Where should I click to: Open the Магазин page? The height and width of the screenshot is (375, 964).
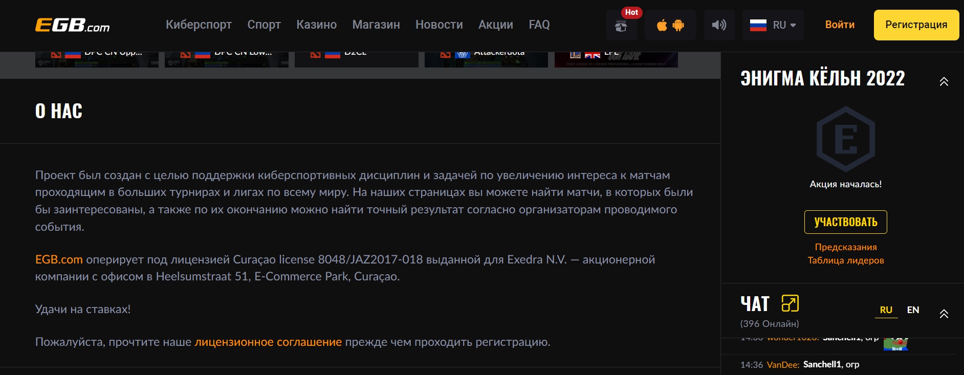(x=376, y=25)
